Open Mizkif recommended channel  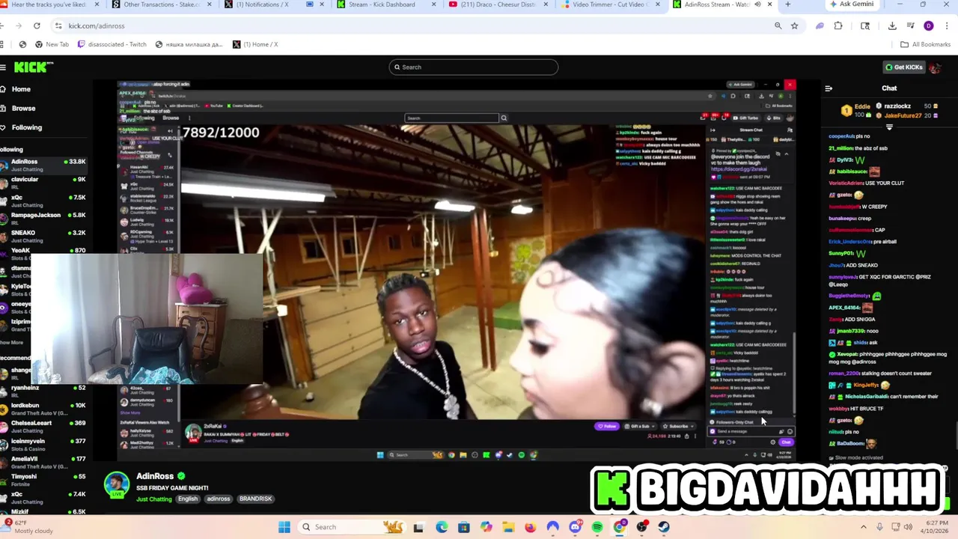click(x=43, y=512)
